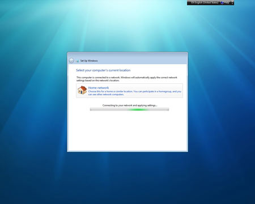The height and width of the screenshot is (204, 255).
Task: Click the network settings progress bar
Action: click(x=129, y=109)
